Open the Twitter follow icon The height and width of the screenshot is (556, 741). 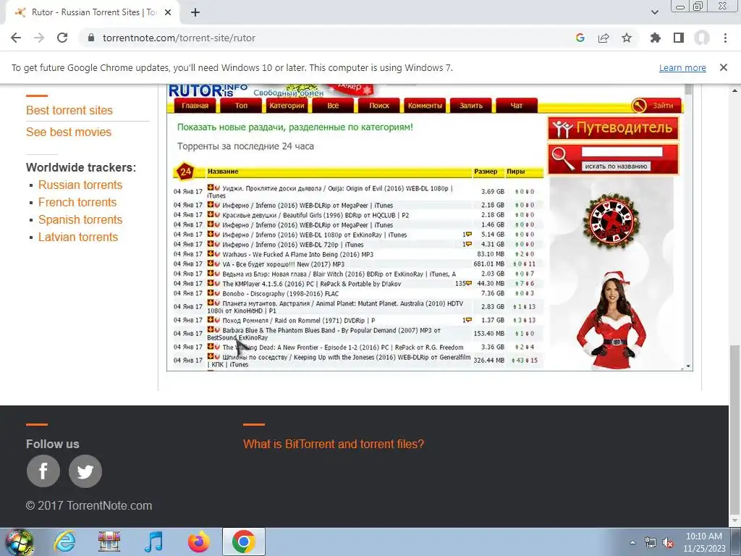coord(85,471)
